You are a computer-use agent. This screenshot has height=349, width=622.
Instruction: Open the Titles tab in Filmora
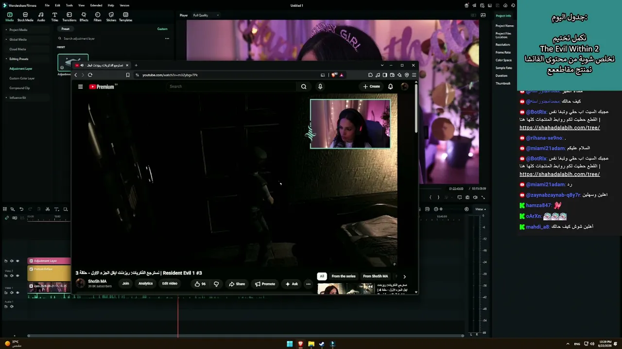54,17
